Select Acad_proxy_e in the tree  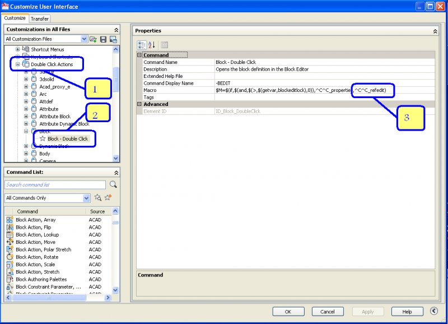55,86
